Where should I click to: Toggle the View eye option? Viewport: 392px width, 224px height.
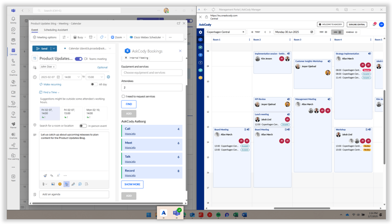tap(323, 32)
